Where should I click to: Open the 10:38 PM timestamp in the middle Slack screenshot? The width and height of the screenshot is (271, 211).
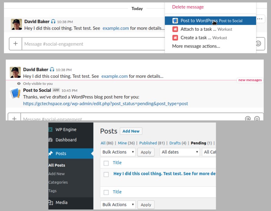pos(64,70)
